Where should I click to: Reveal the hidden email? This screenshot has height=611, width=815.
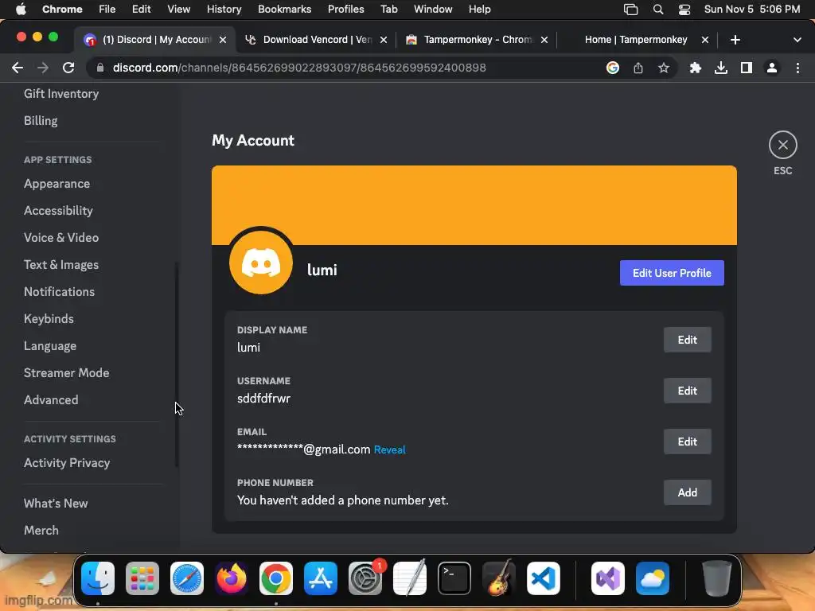pos(389,450)
